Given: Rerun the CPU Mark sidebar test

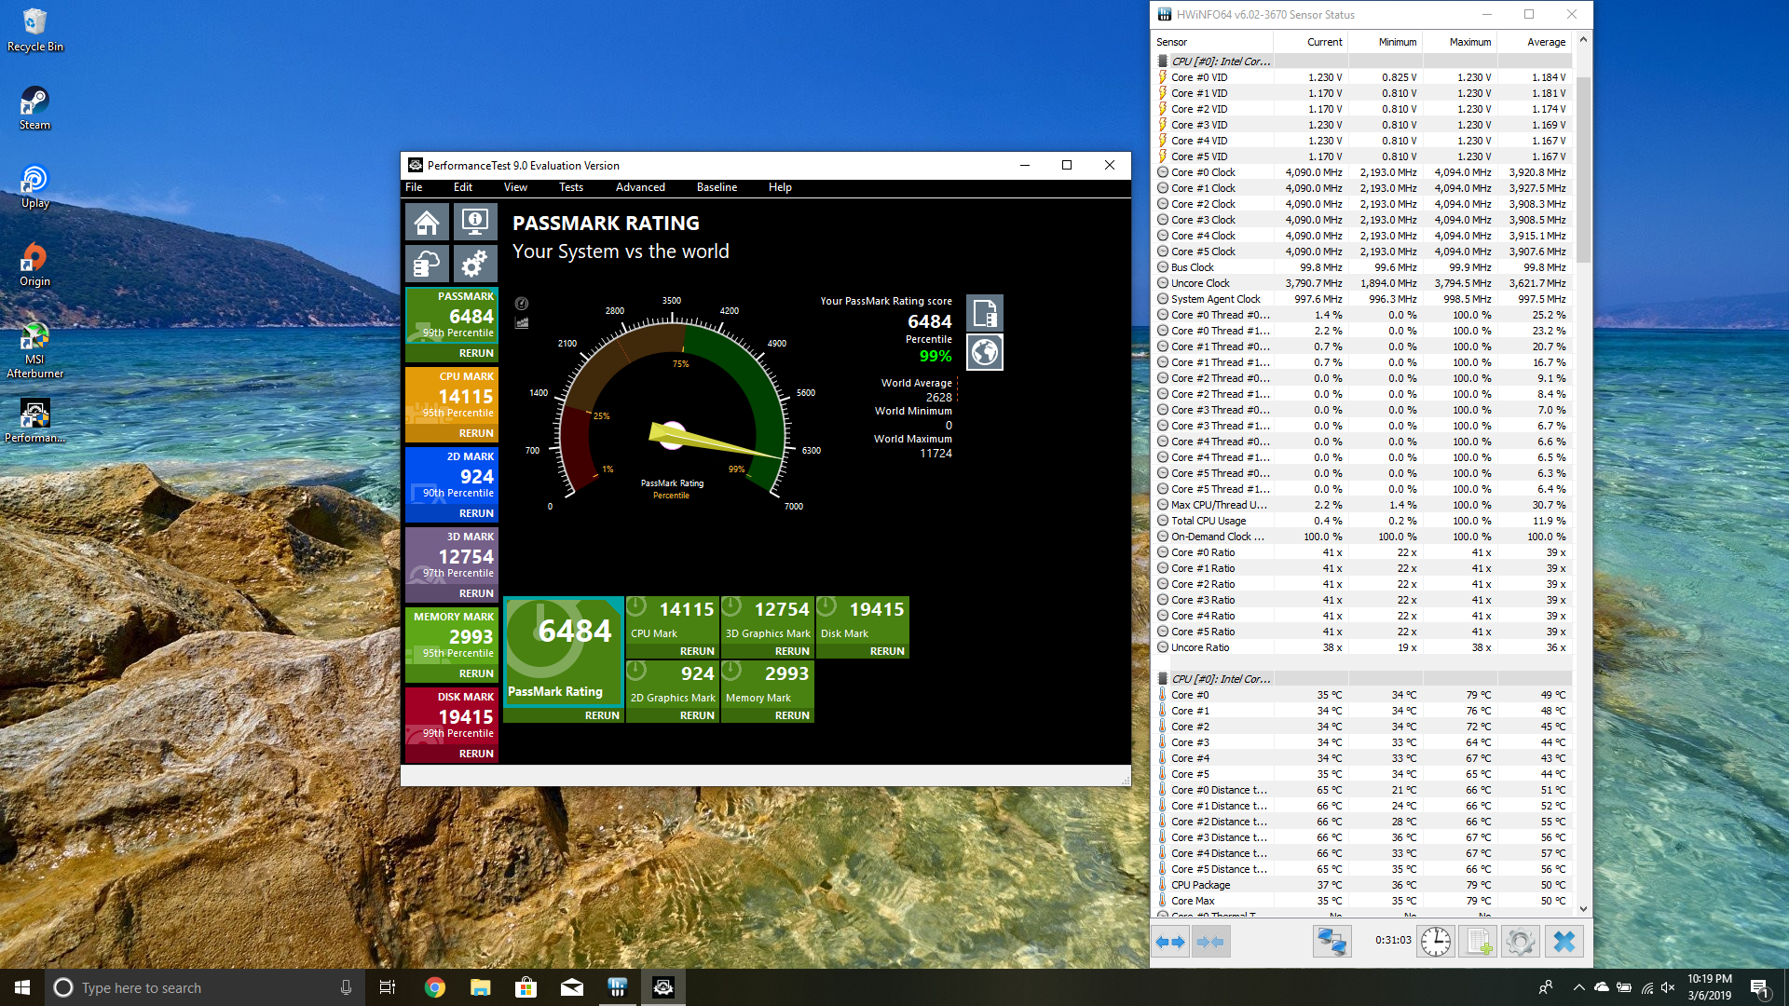Looking at the screenshot, I should pos(476,433).
